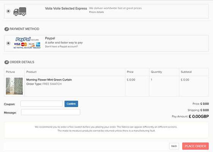Open the Prices details link
This screenshot has height=152, width=213.
tap(96, 12)
